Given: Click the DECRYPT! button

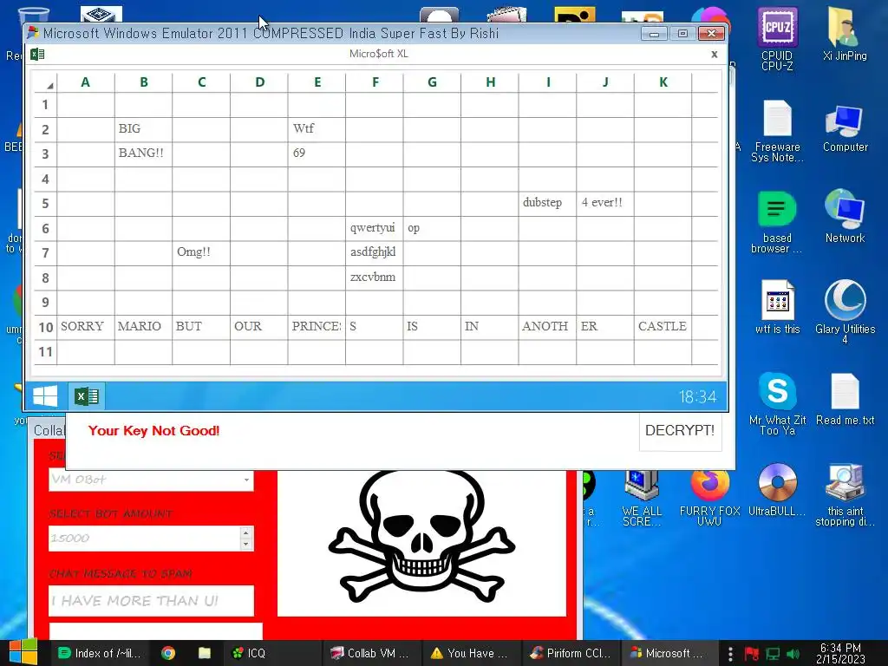Looking at the screenshot, I should coord(680,431).
